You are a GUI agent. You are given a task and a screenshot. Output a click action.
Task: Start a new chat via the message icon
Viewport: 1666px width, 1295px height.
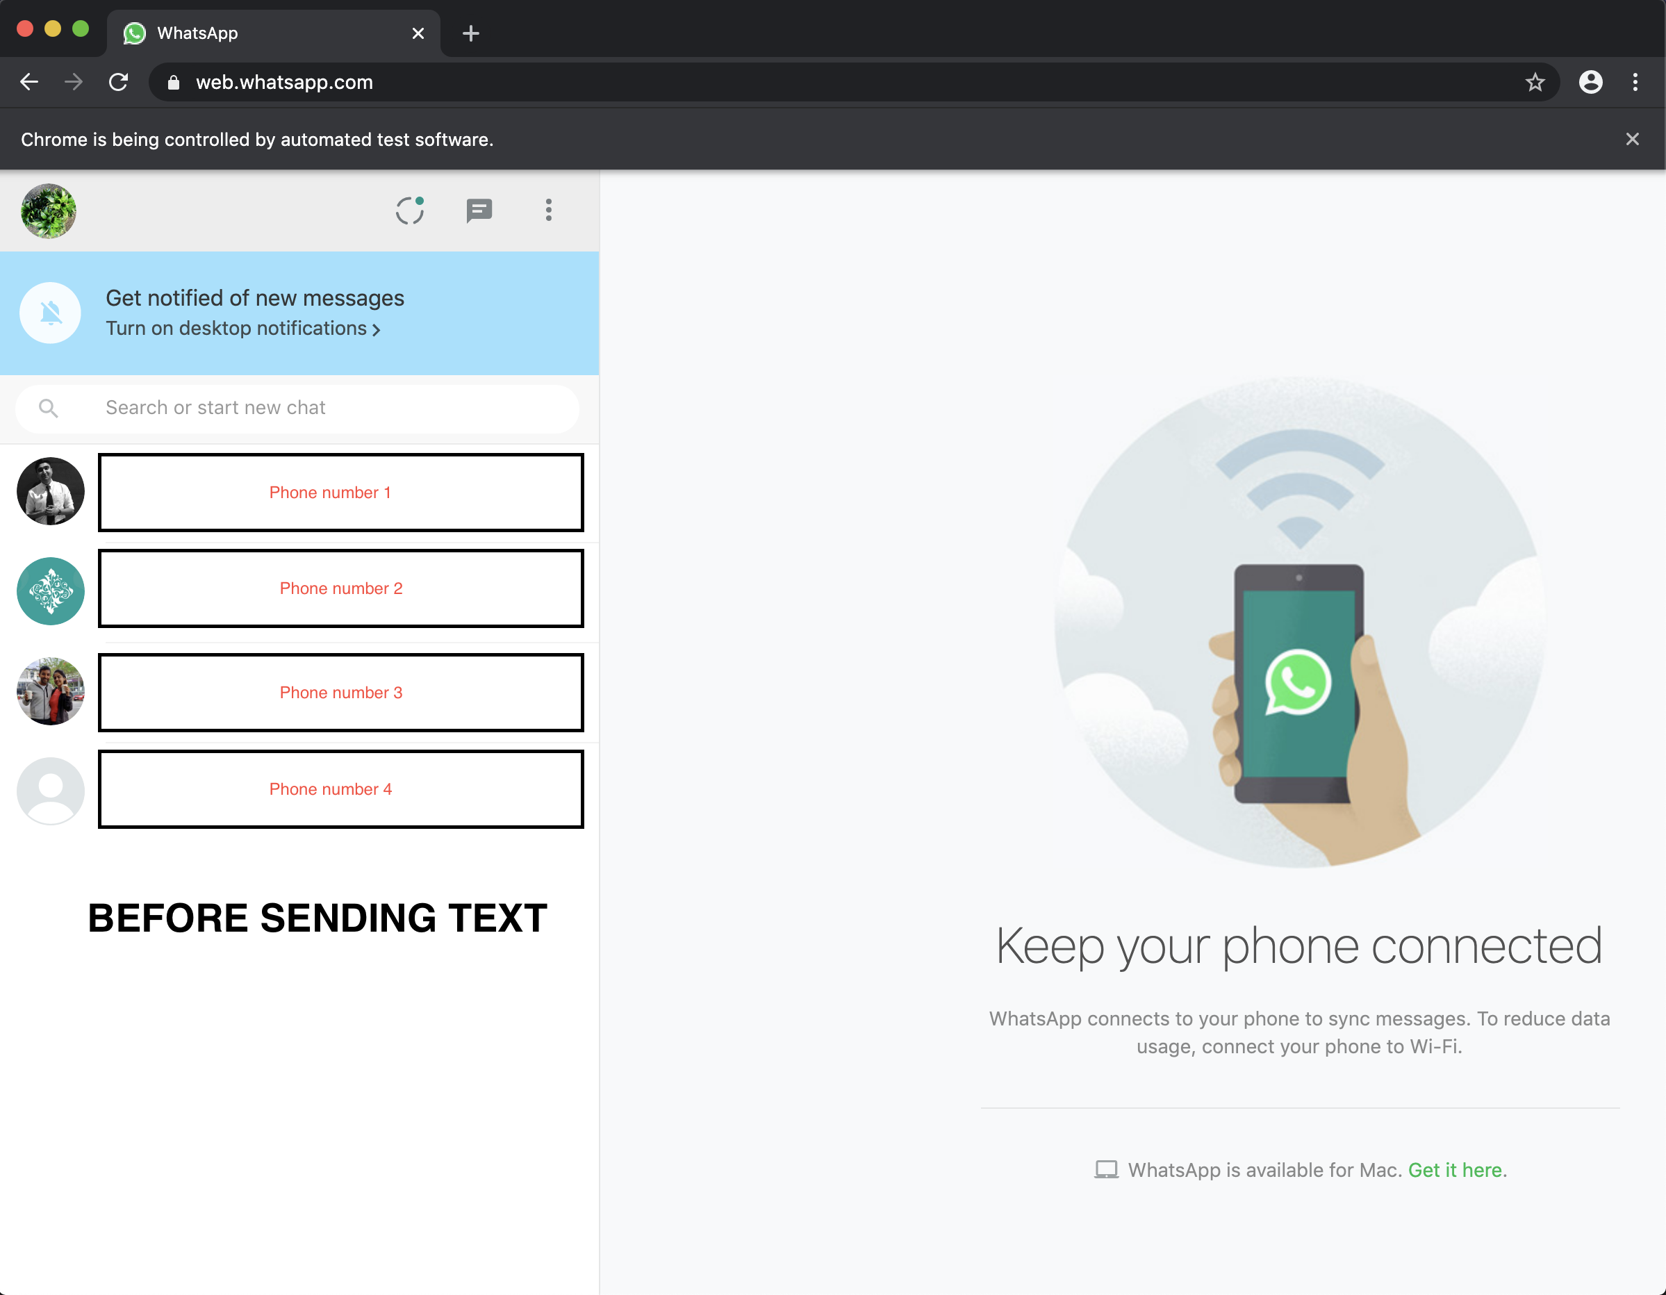[480, 211]
